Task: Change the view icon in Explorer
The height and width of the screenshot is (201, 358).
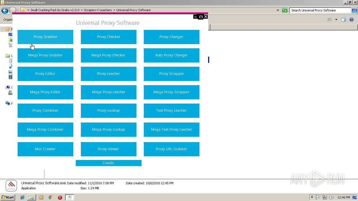Action: tap(329, 20)
